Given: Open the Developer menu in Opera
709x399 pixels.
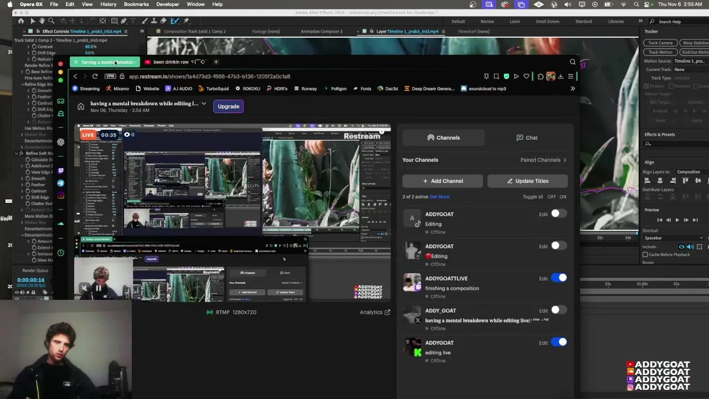Looking at the screenshot, I should pyautogui.click(x=168, y=4).
